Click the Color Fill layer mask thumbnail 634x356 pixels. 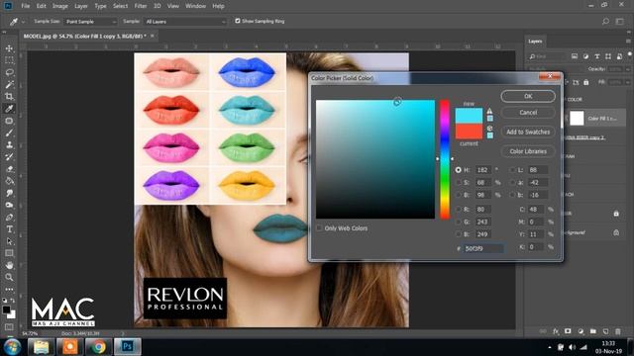(577, 119)
